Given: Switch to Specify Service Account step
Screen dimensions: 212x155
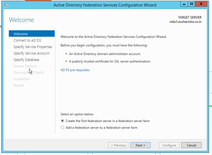Looking at the screenshot, I should coord(31,53).
